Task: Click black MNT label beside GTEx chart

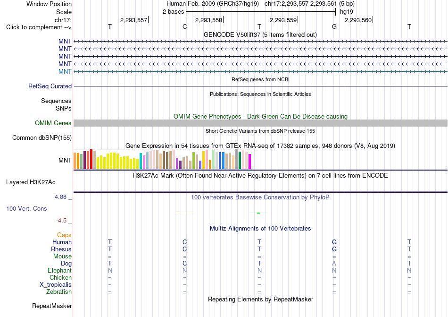Action: [65, 160]
